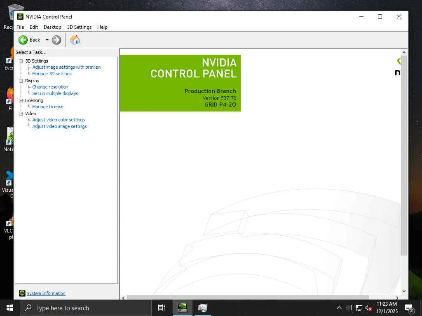Click the muted volume tray icon
The image size is (422, 316).
pyautogui.click(x=368, y=308)
